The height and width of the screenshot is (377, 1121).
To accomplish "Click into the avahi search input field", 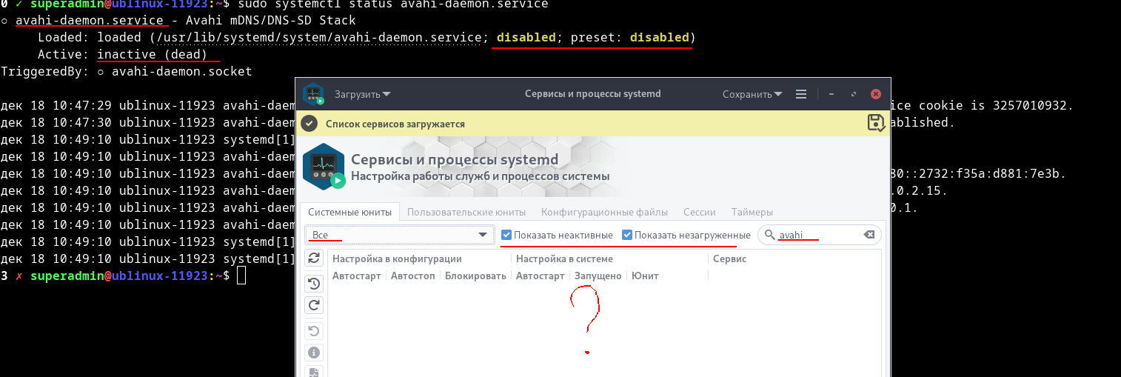I will pos(818,235).
